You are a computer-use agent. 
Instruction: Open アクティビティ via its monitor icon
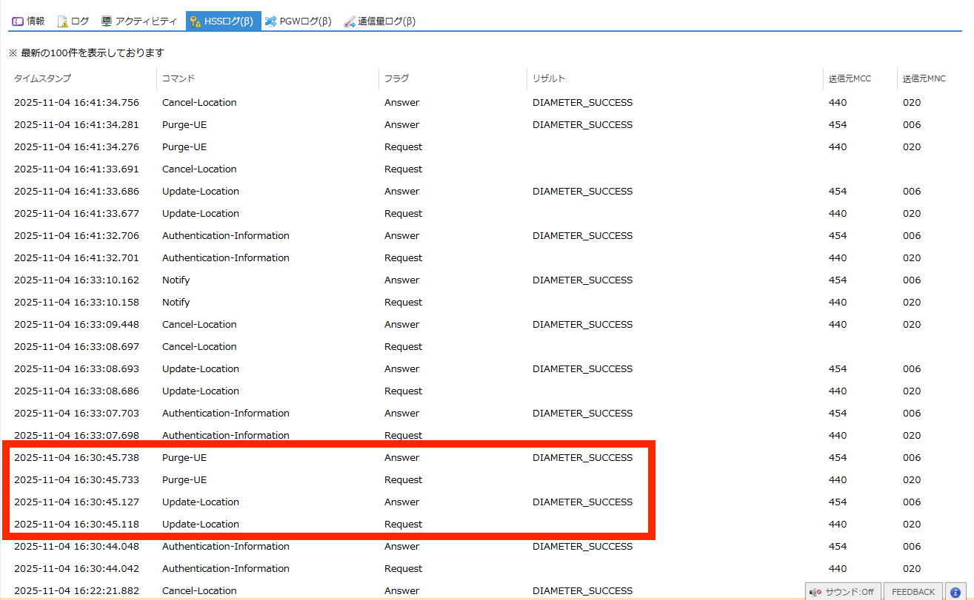coord(107,21)
